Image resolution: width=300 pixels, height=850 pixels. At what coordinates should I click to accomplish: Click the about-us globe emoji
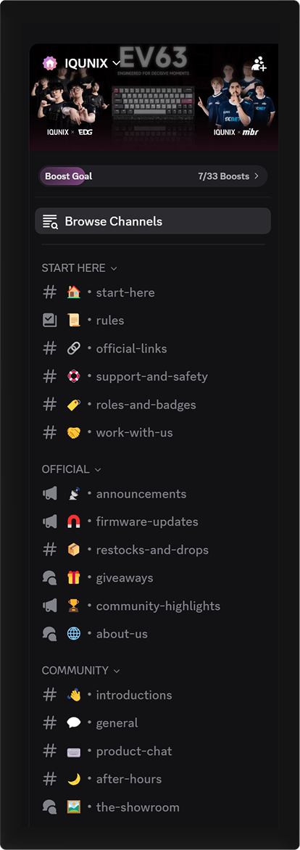tap(74, 634)
